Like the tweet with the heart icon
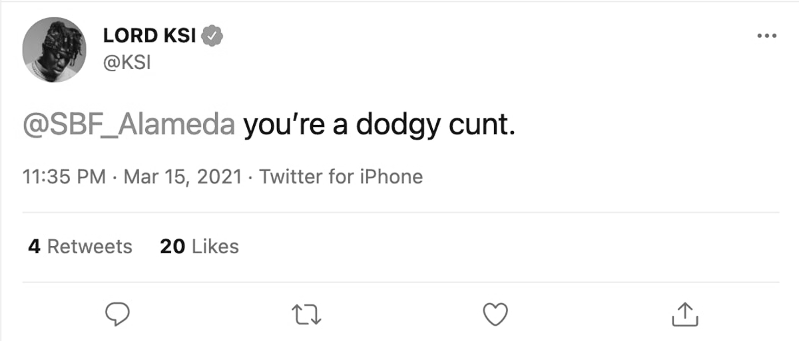 click(495, 314)
